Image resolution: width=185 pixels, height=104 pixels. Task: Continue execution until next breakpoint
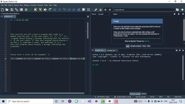coord(74,10)
